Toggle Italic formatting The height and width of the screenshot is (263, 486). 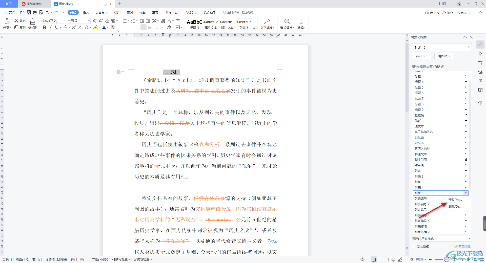[x=50, y=27]
